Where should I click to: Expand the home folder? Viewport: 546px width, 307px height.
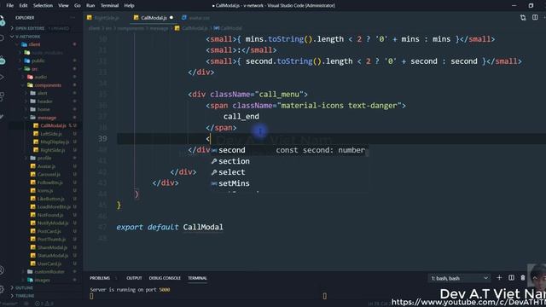pyautogui.click(x=44, y=109)
